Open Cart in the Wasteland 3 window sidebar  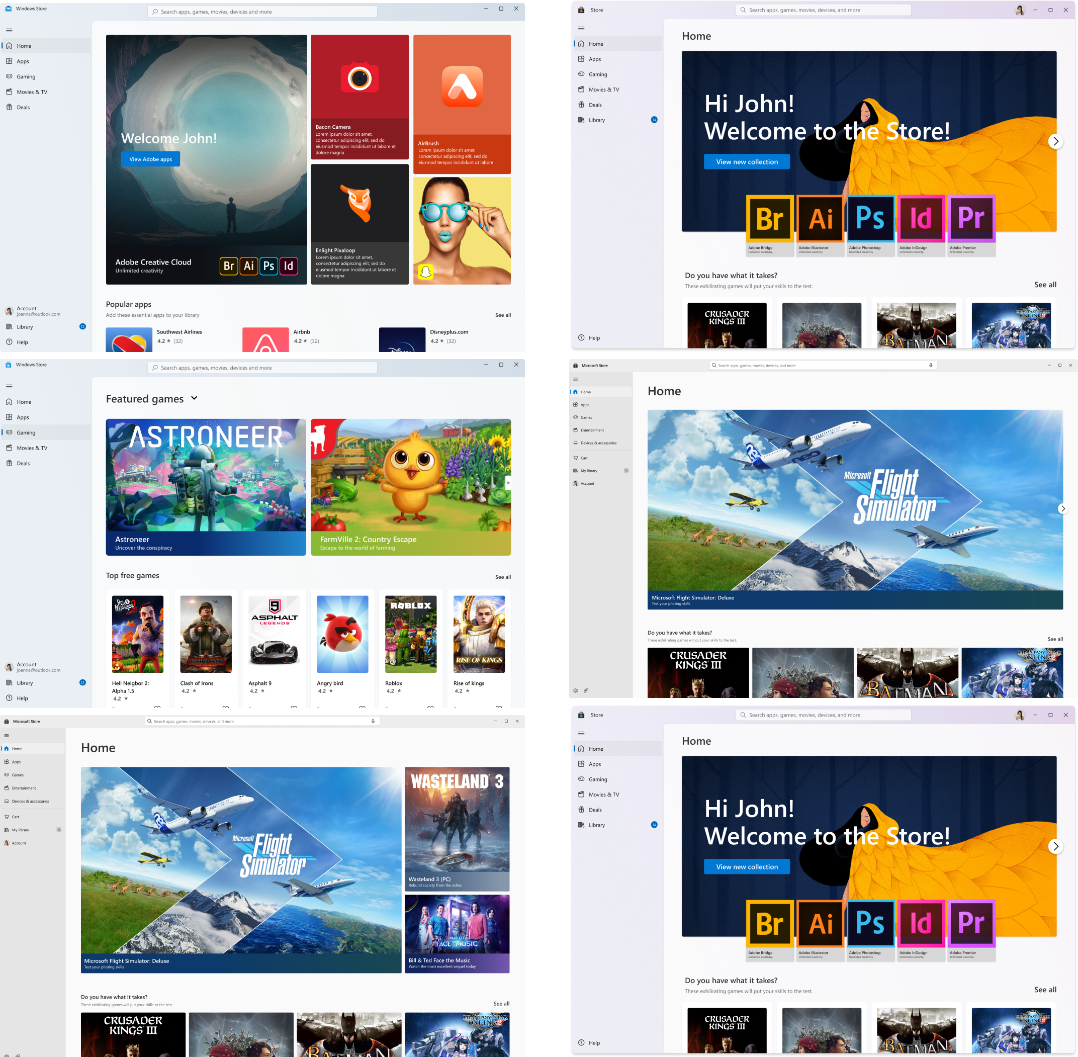click(16, 817)
